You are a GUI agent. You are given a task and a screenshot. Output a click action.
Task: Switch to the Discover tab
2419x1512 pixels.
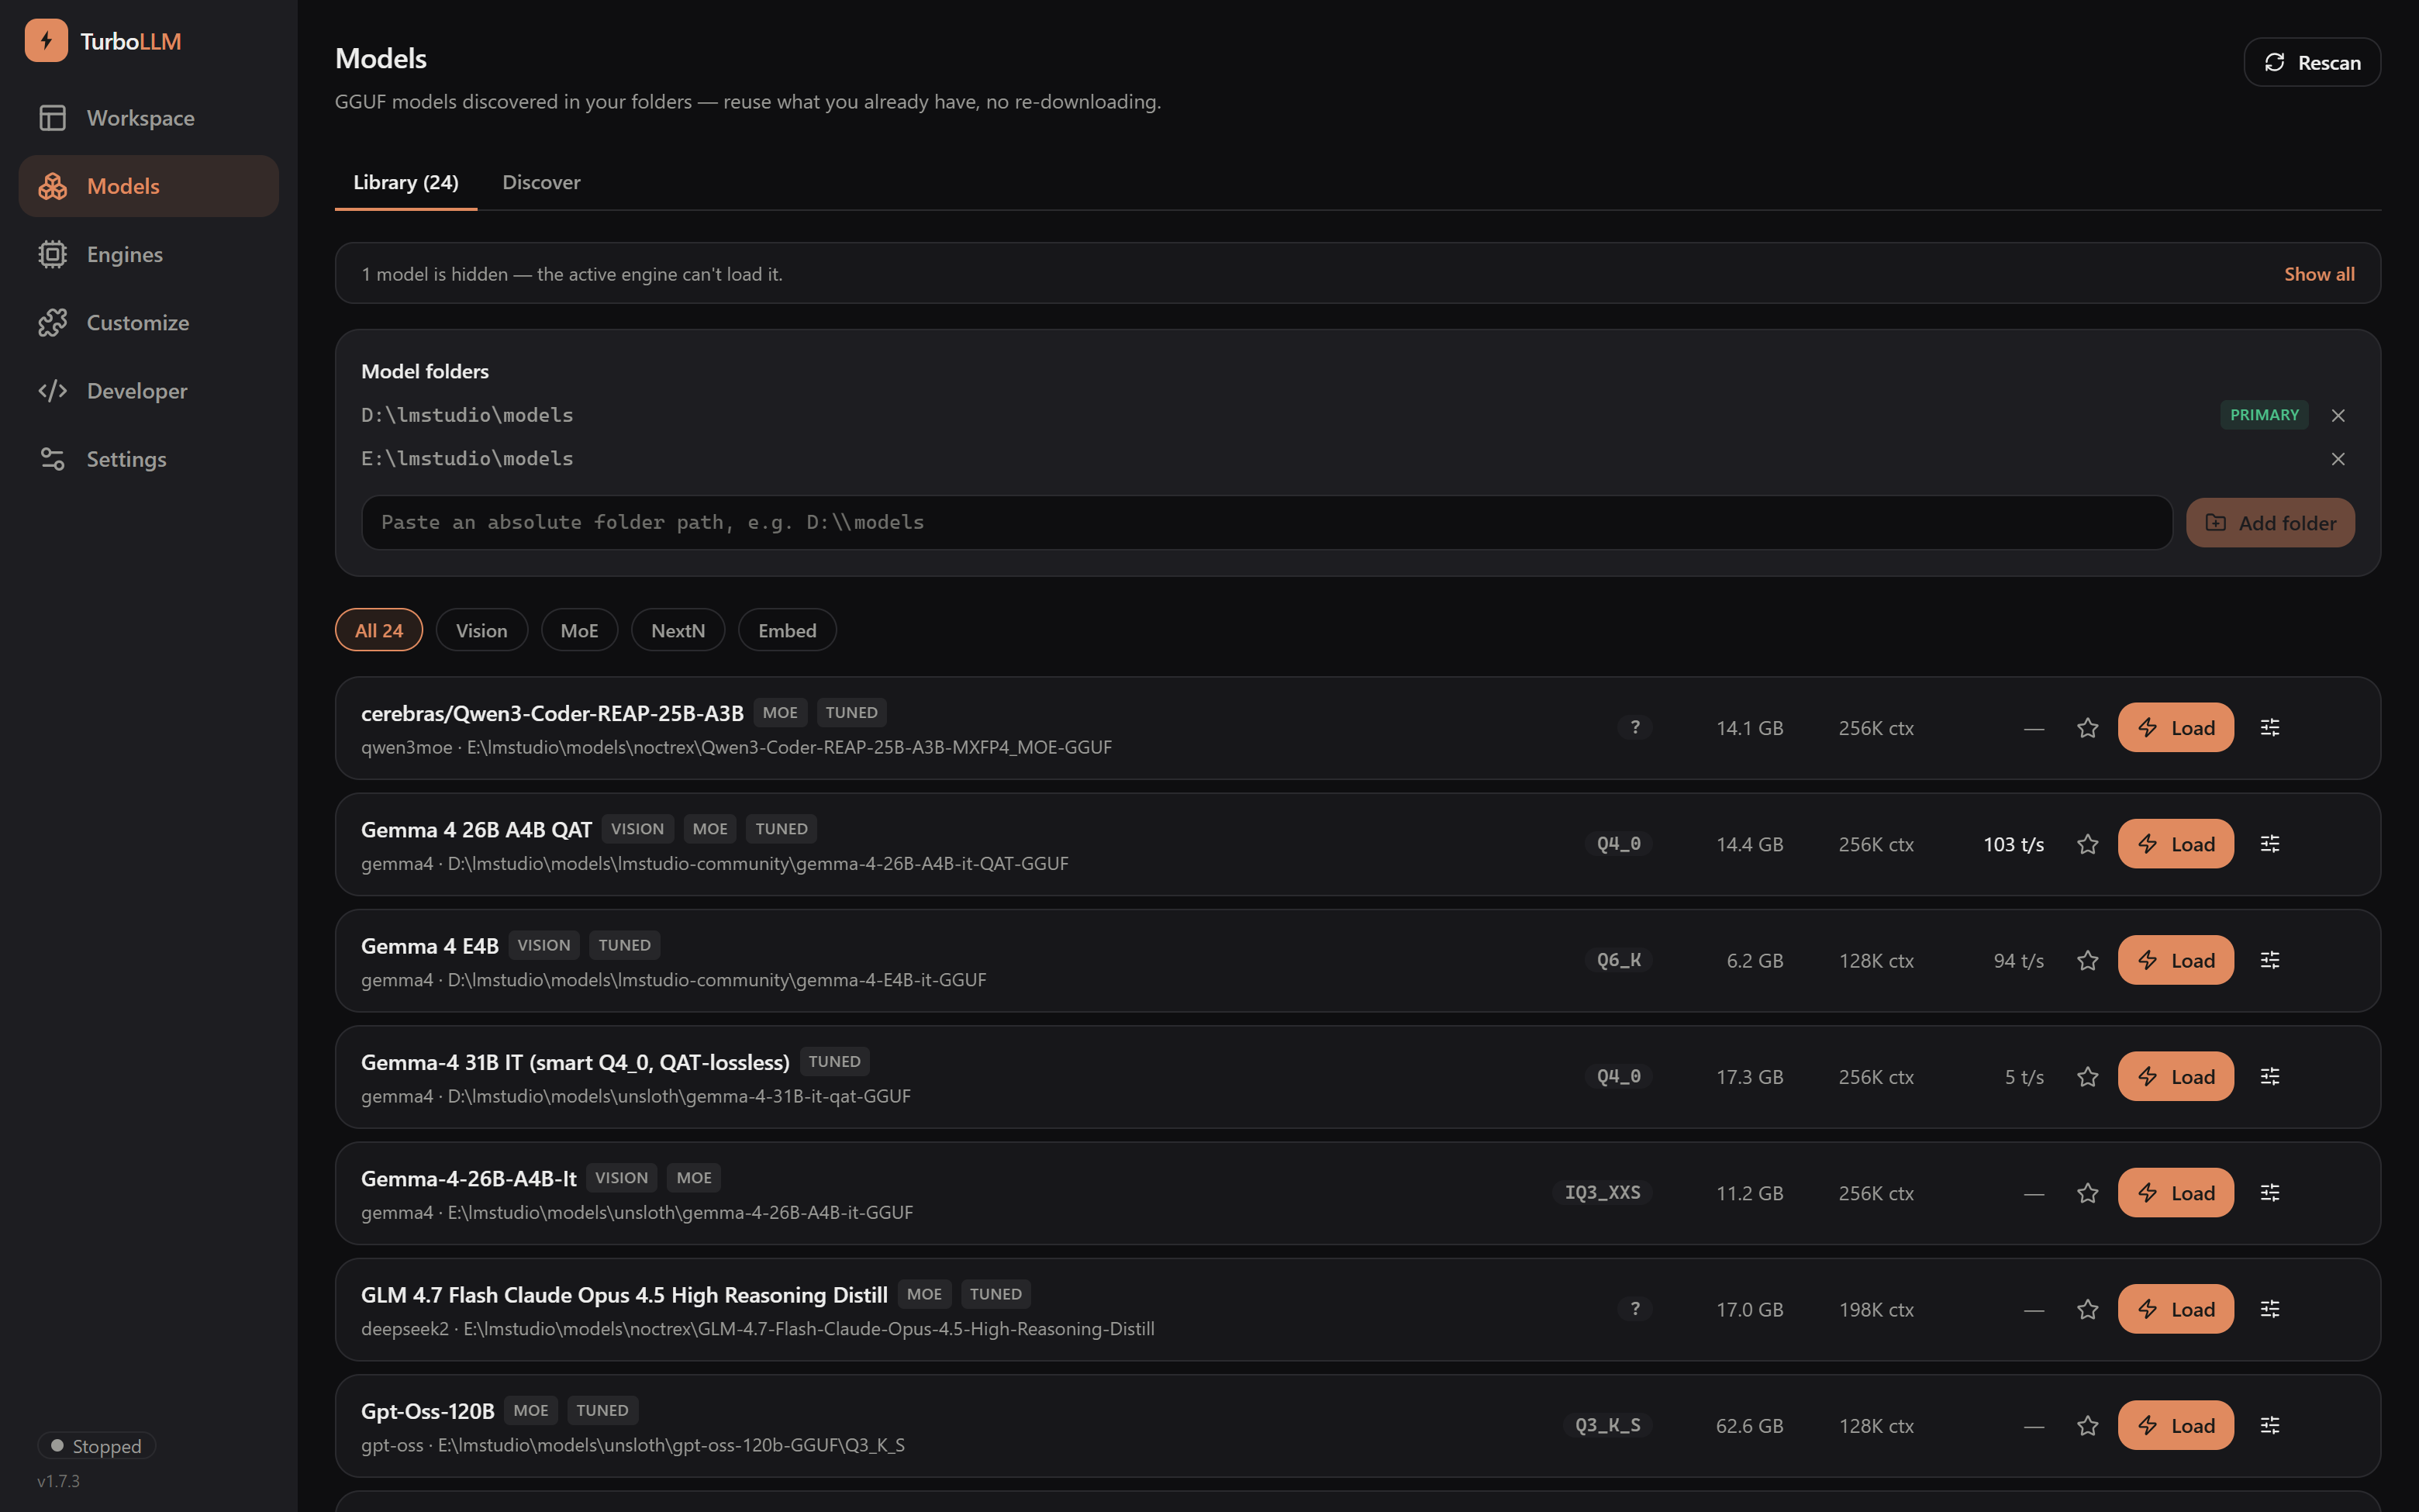click(x=540, y=182)
